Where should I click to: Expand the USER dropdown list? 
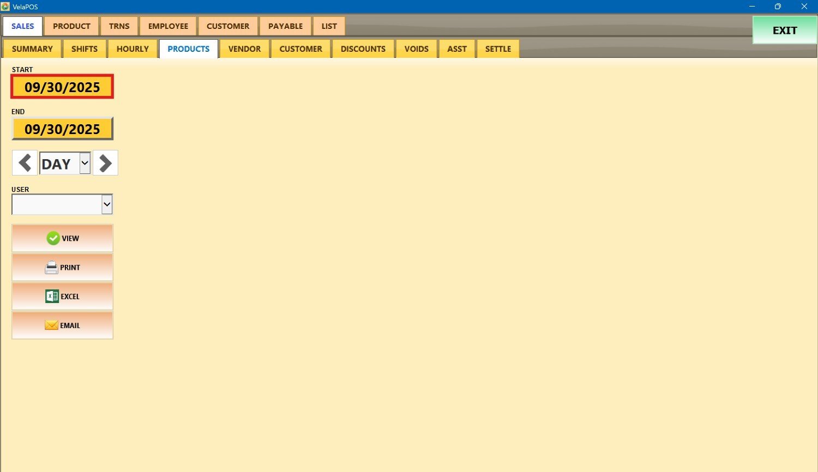click(107, 204)
